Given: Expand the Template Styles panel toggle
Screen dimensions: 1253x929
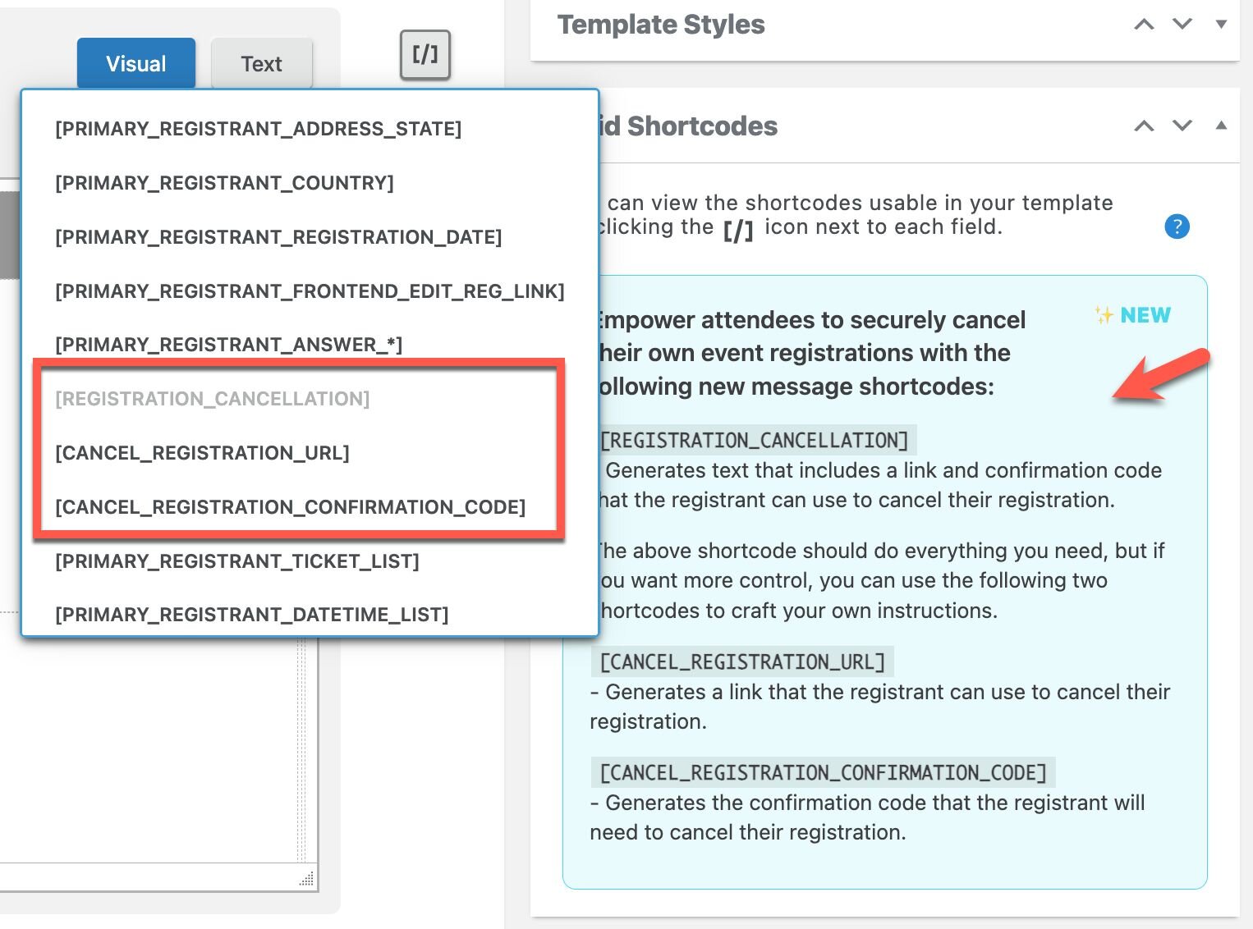Looking at the screenshot, I should [x=1221, y=25].
